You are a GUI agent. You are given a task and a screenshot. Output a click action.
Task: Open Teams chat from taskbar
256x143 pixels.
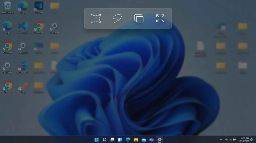[151, 139]
